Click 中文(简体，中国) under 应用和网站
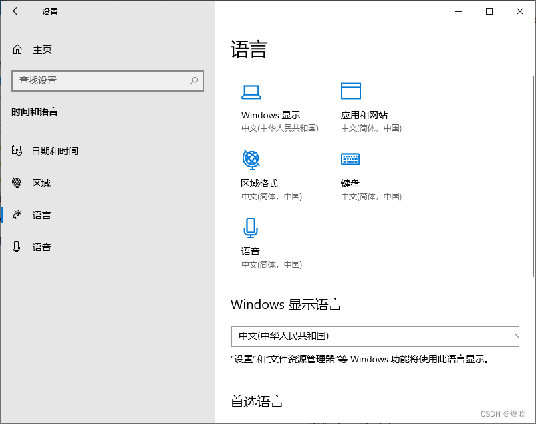Screen dimensions: 536x424 coord(371,128)
